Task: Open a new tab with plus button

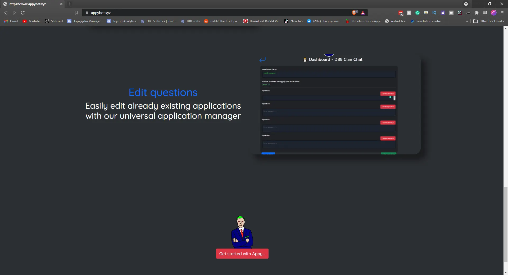Action: (x=70, y=4)
